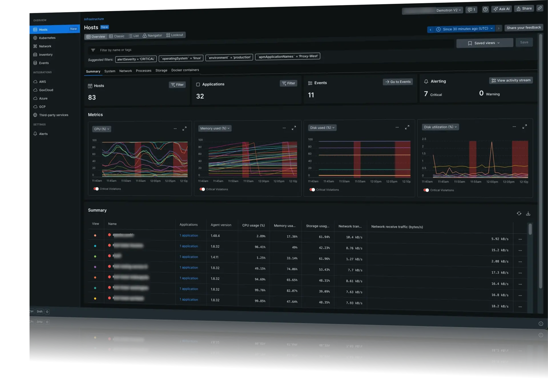Viewport: 548px width, 379px height.
Task: Expand the CPU (%) chart to fullscreen
Action: tap(184, 129)
